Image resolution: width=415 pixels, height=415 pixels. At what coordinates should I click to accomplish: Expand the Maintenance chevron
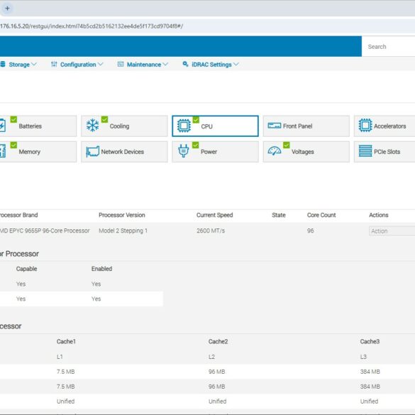[165, 65]
